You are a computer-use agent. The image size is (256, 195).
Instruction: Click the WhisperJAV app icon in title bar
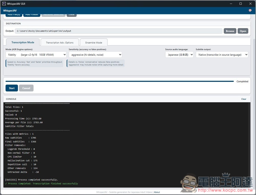pyautogui.click(x=4, y=4)
